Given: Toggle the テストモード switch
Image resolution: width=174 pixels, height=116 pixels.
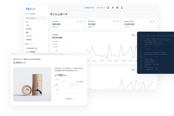Looking at the screenshot, I should [x=107, y=8].
